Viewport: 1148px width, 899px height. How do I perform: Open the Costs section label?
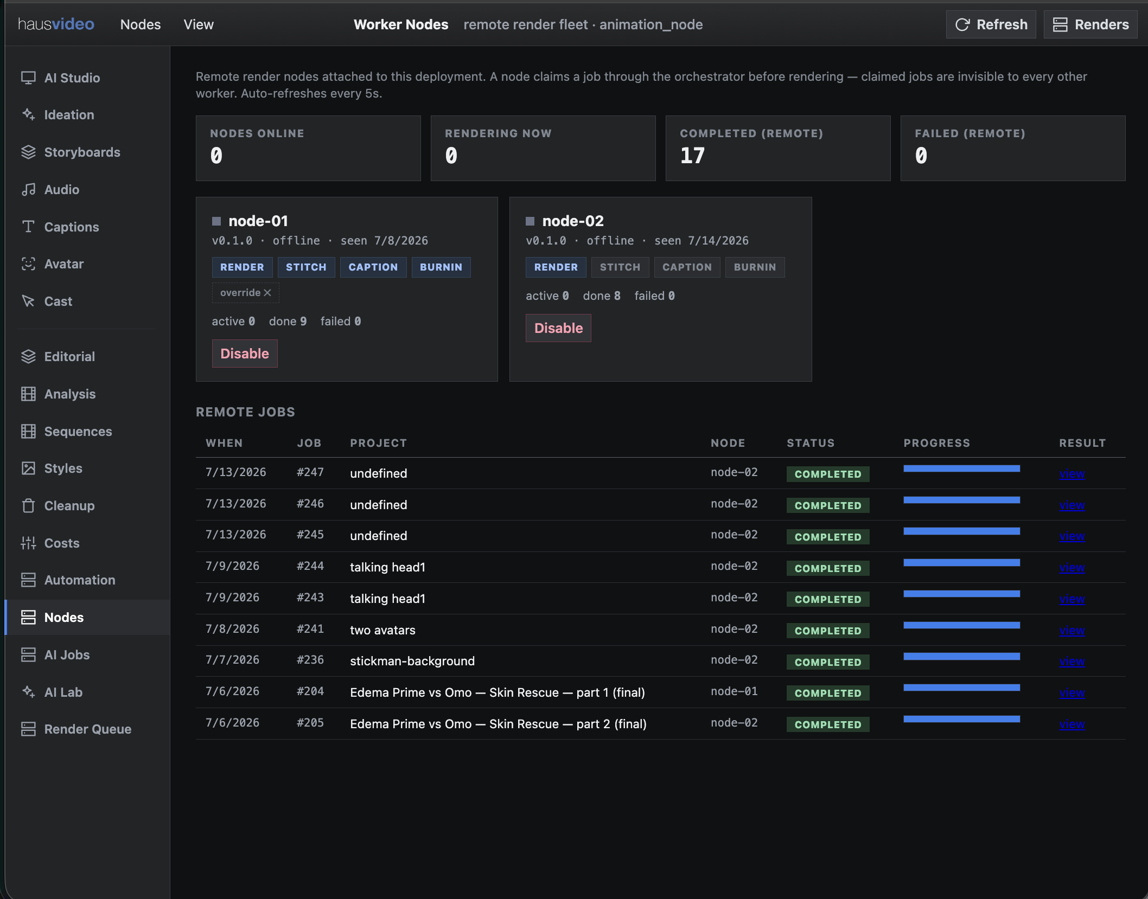(62, 543)
